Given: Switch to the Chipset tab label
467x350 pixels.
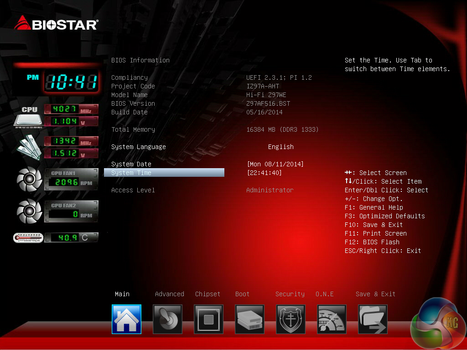Looking at the screenshot, I should click(x=208, y=294).
